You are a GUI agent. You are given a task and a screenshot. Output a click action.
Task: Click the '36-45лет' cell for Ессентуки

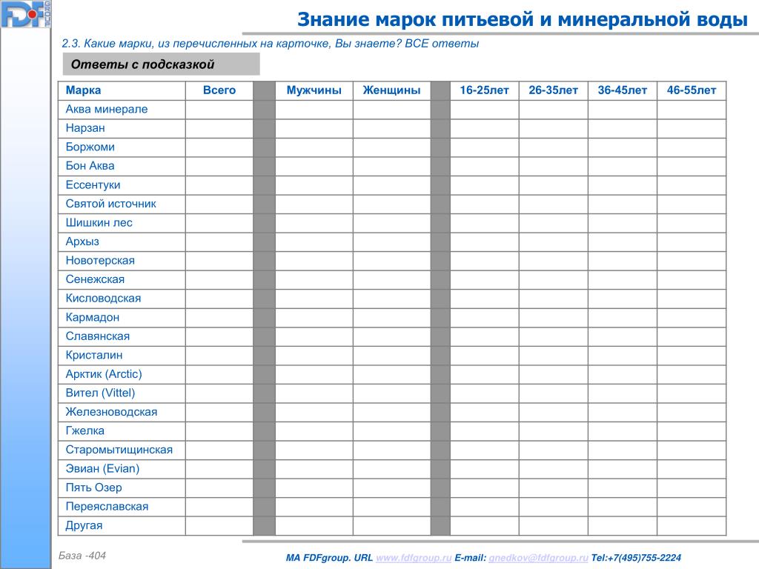pos(623,184)
